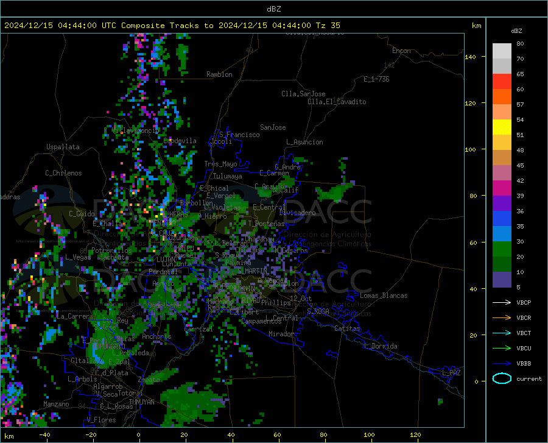The height and width of the screenshot is (443, 548).
Task: Click the 'Mirador' map label
Action: click(x=281, y=334)
